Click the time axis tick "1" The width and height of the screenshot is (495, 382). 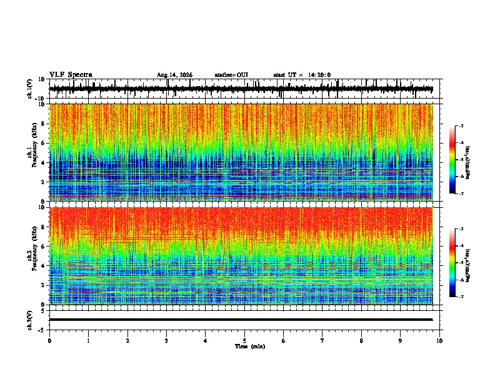click(x=88, y=341)
